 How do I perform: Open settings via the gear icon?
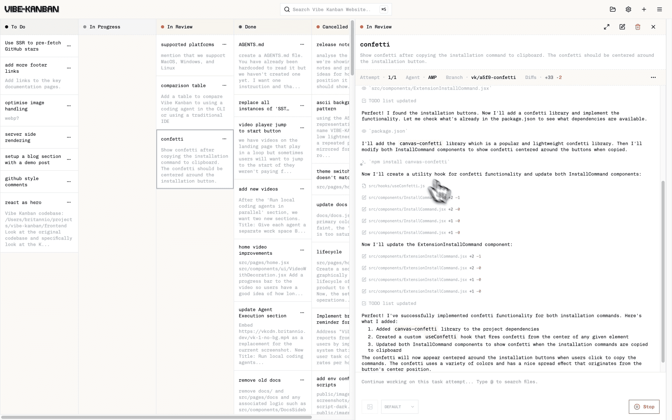(628, 9)
